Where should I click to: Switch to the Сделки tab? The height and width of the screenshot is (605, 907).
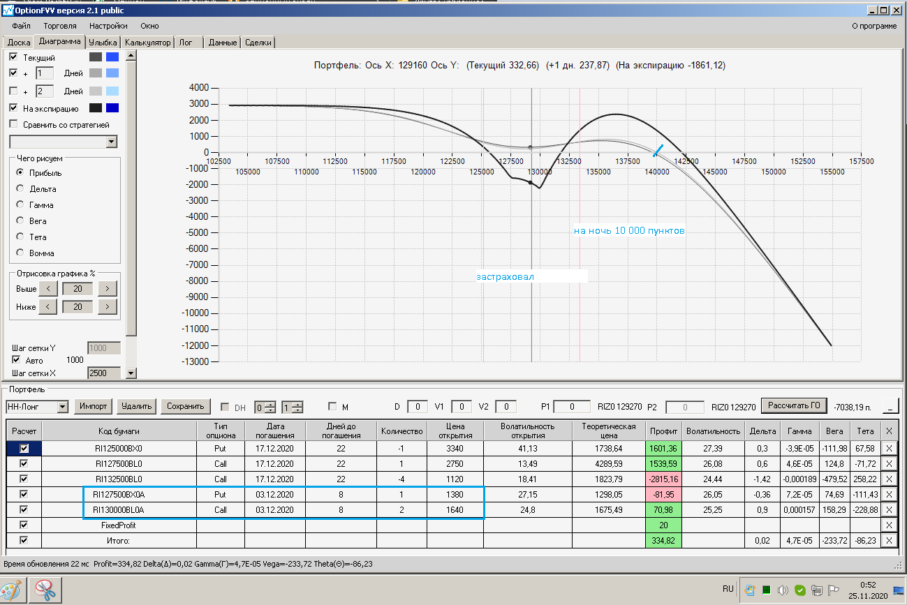258,43
